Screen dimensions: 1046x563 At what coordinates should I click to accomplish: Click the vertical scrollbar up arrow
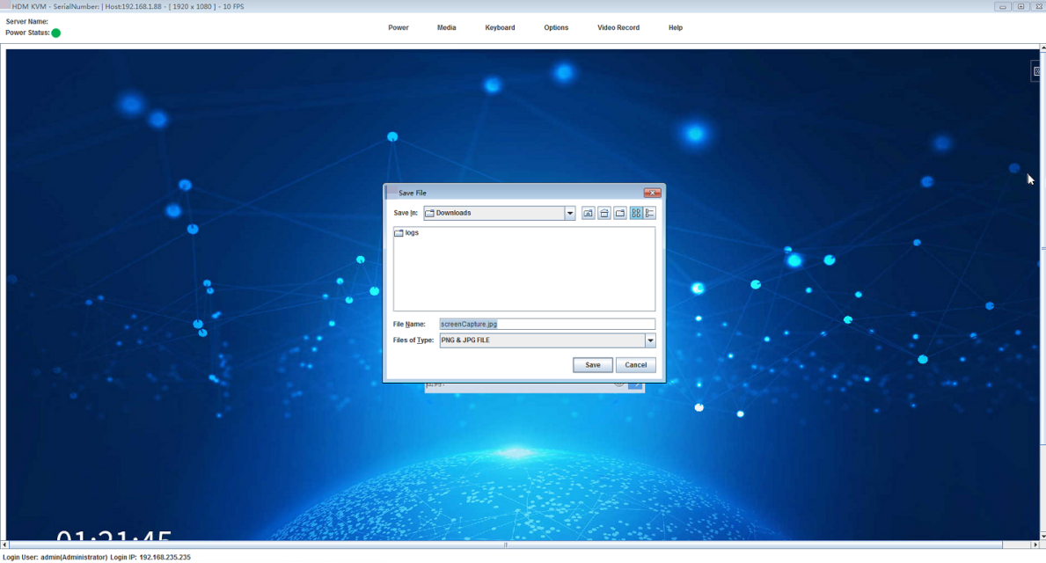(1042, 48)
